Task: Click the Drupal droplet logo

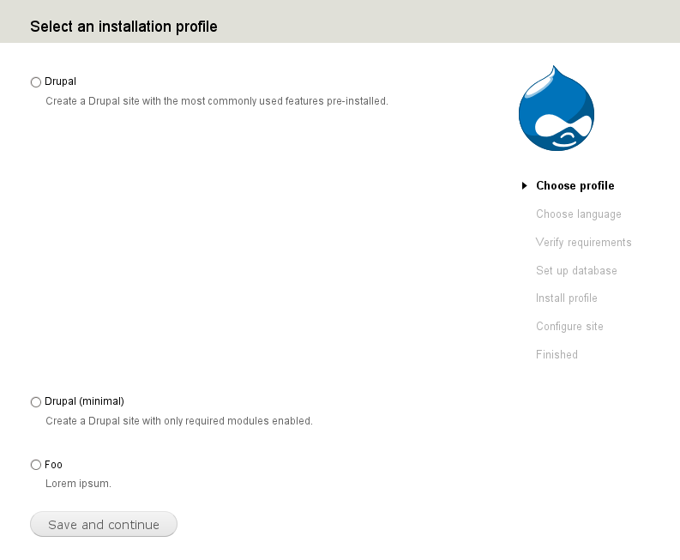Action: pyautogui.click(x=557, y=108)
